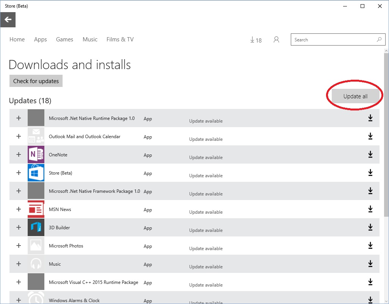Click the Microsoft Photos app icon
The width and height of the screenshot is (389, 304).
[x=36, y=246]
